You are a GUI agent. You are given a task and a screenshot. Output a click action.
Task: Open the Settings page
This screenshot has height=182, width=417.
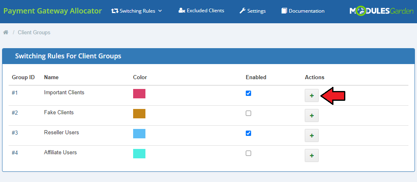[253, 11]
